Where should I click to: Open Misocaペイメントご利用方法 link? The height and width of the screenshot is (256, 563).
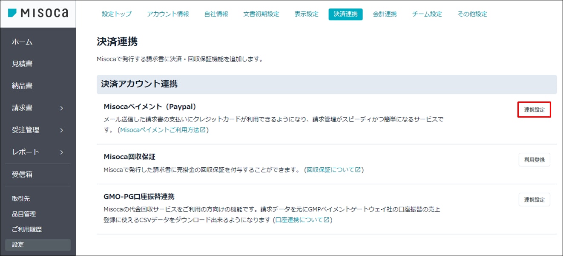pyautogui.click(x=163, y=130)
